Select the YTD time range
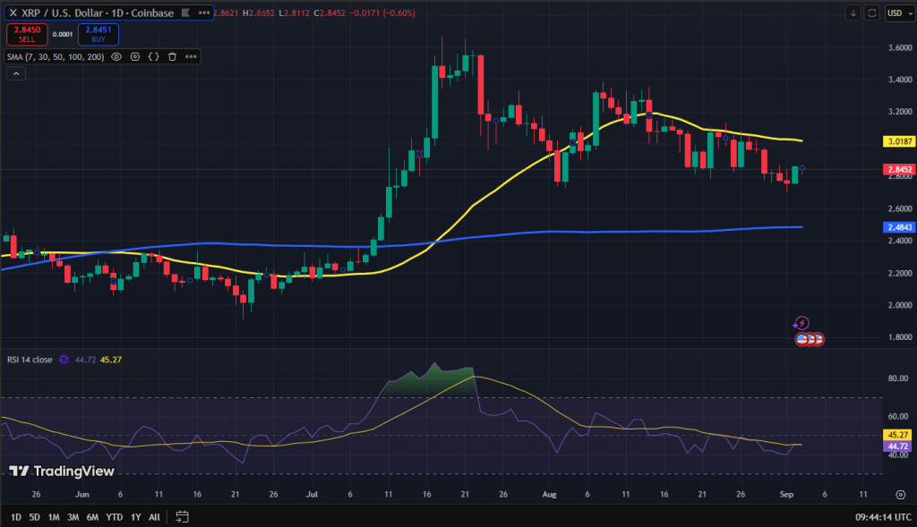Viewport: 917px width, 527px height. coord(114,517)
